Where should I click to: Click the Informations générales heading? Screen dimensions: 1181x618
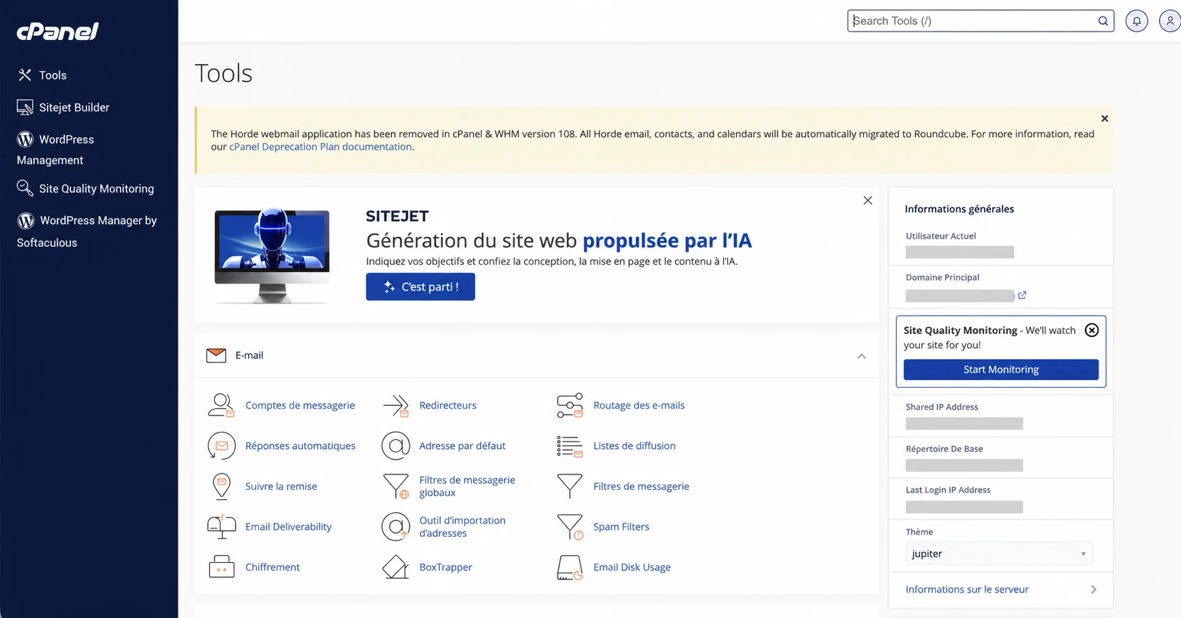pos(959,208)
